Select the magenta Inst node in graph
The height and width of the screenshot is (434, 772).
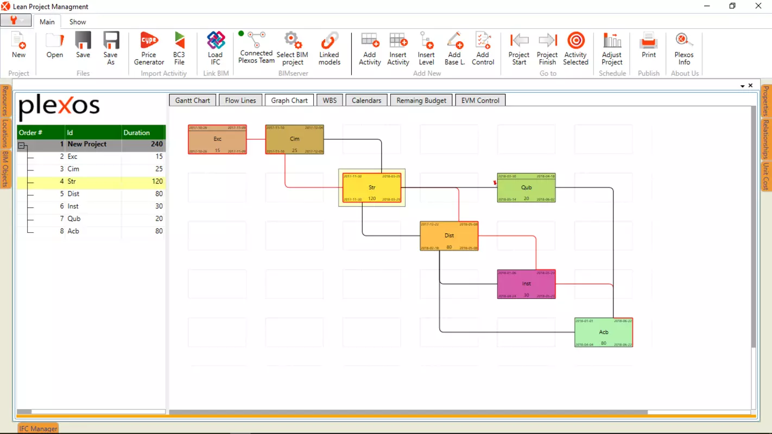(527, 284)
